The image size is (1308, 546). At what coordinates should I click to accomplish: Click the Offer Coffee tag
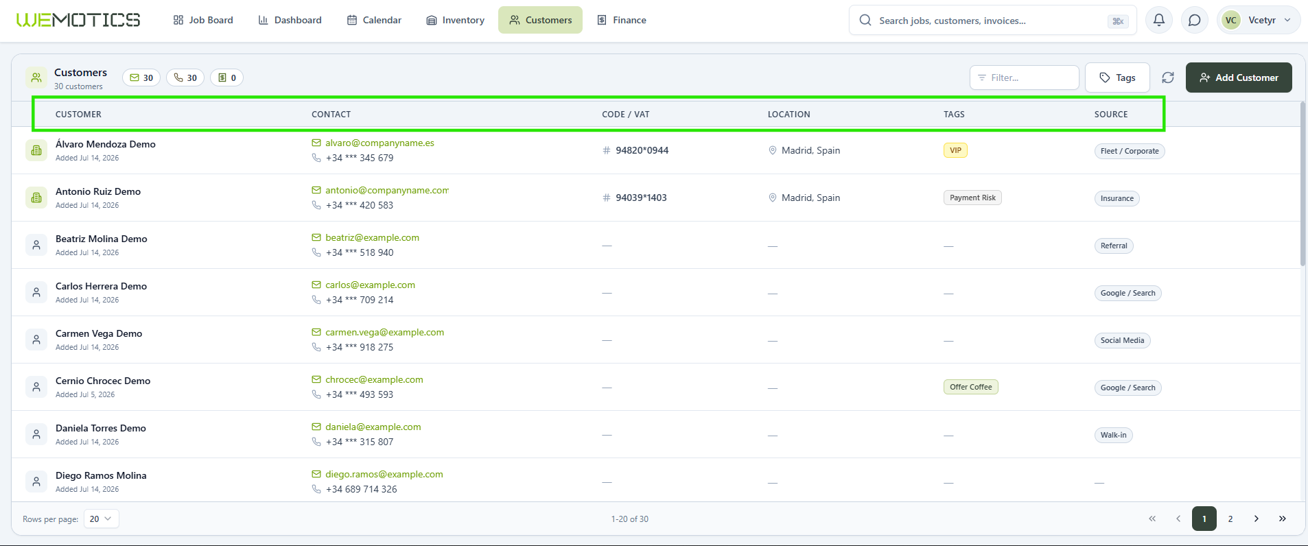(970, 387)
